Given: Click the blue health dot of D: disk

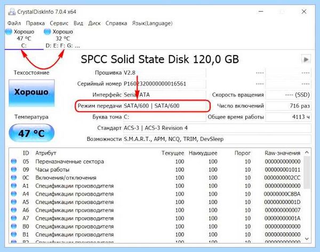Looking at the screenshot, I should point(47,31).
